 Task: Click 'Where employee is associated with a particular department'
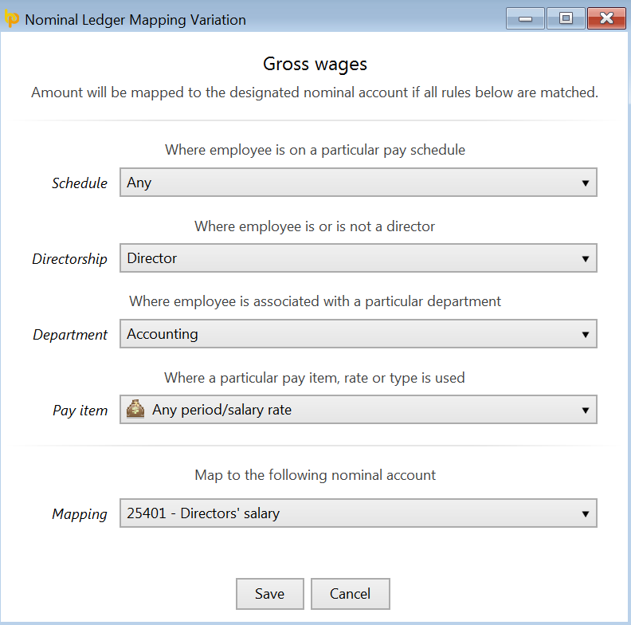(315, 301)
